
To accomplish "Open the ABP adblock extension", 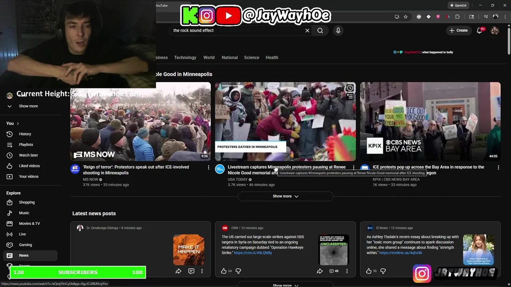I will click(419, 17).
